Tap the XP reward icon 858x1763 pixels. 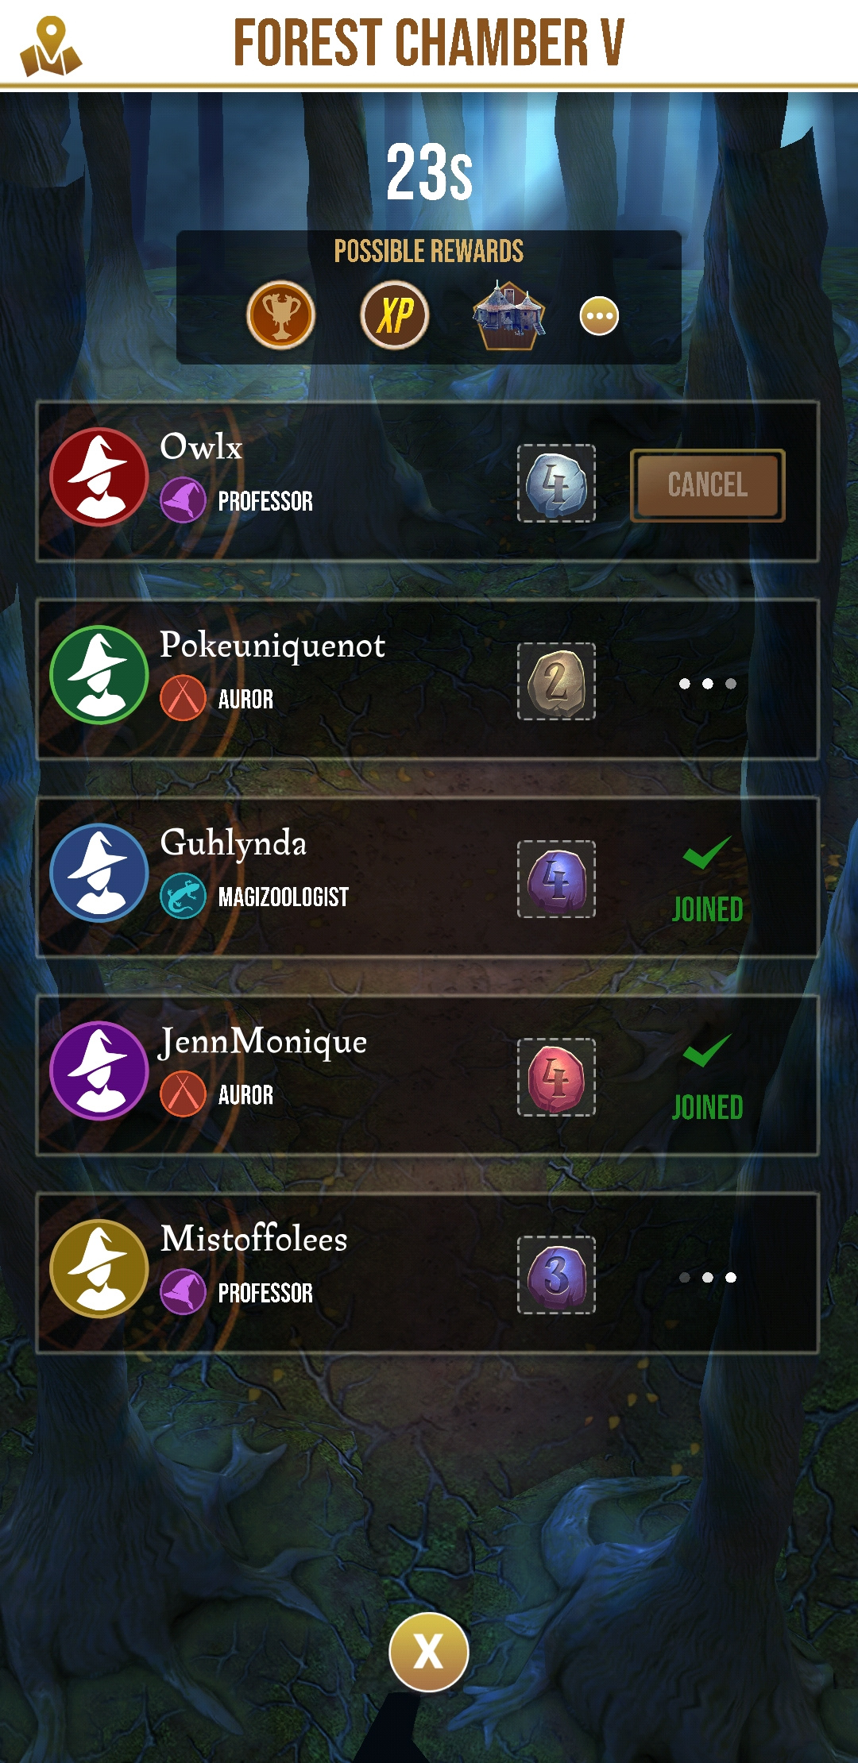coord(395,315)
